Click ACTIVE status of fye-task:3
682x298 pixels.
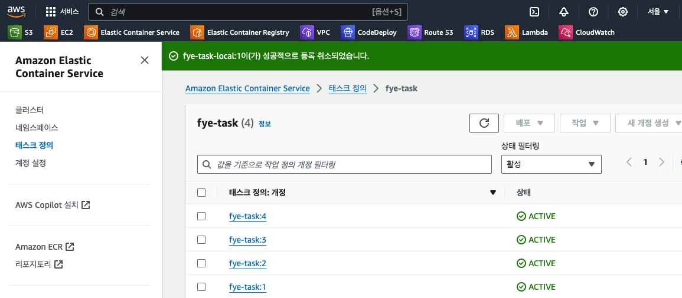click(x=536, y=240)
